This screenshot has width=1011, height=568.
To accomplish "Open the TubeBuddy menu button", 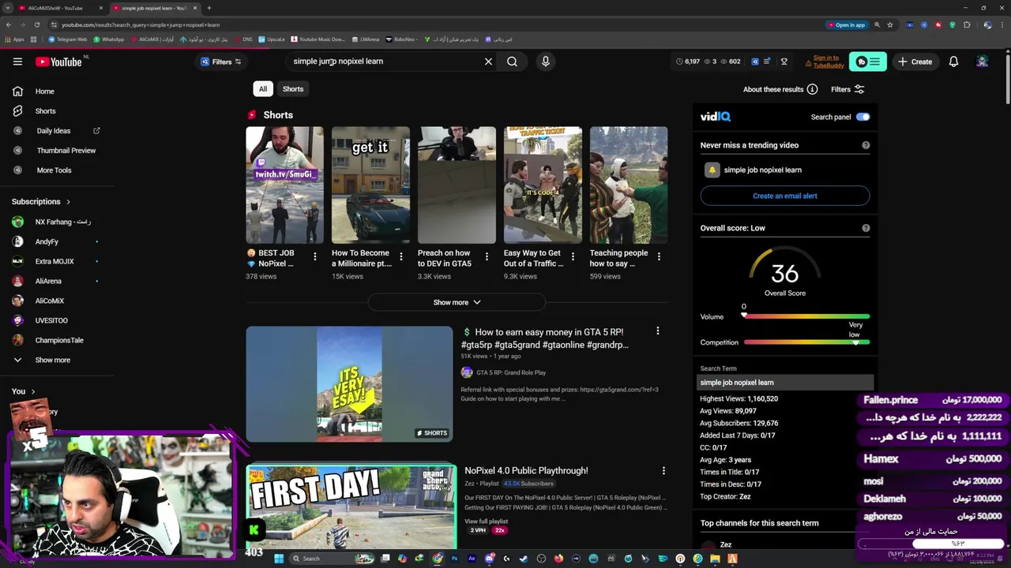I will [867, 62].
